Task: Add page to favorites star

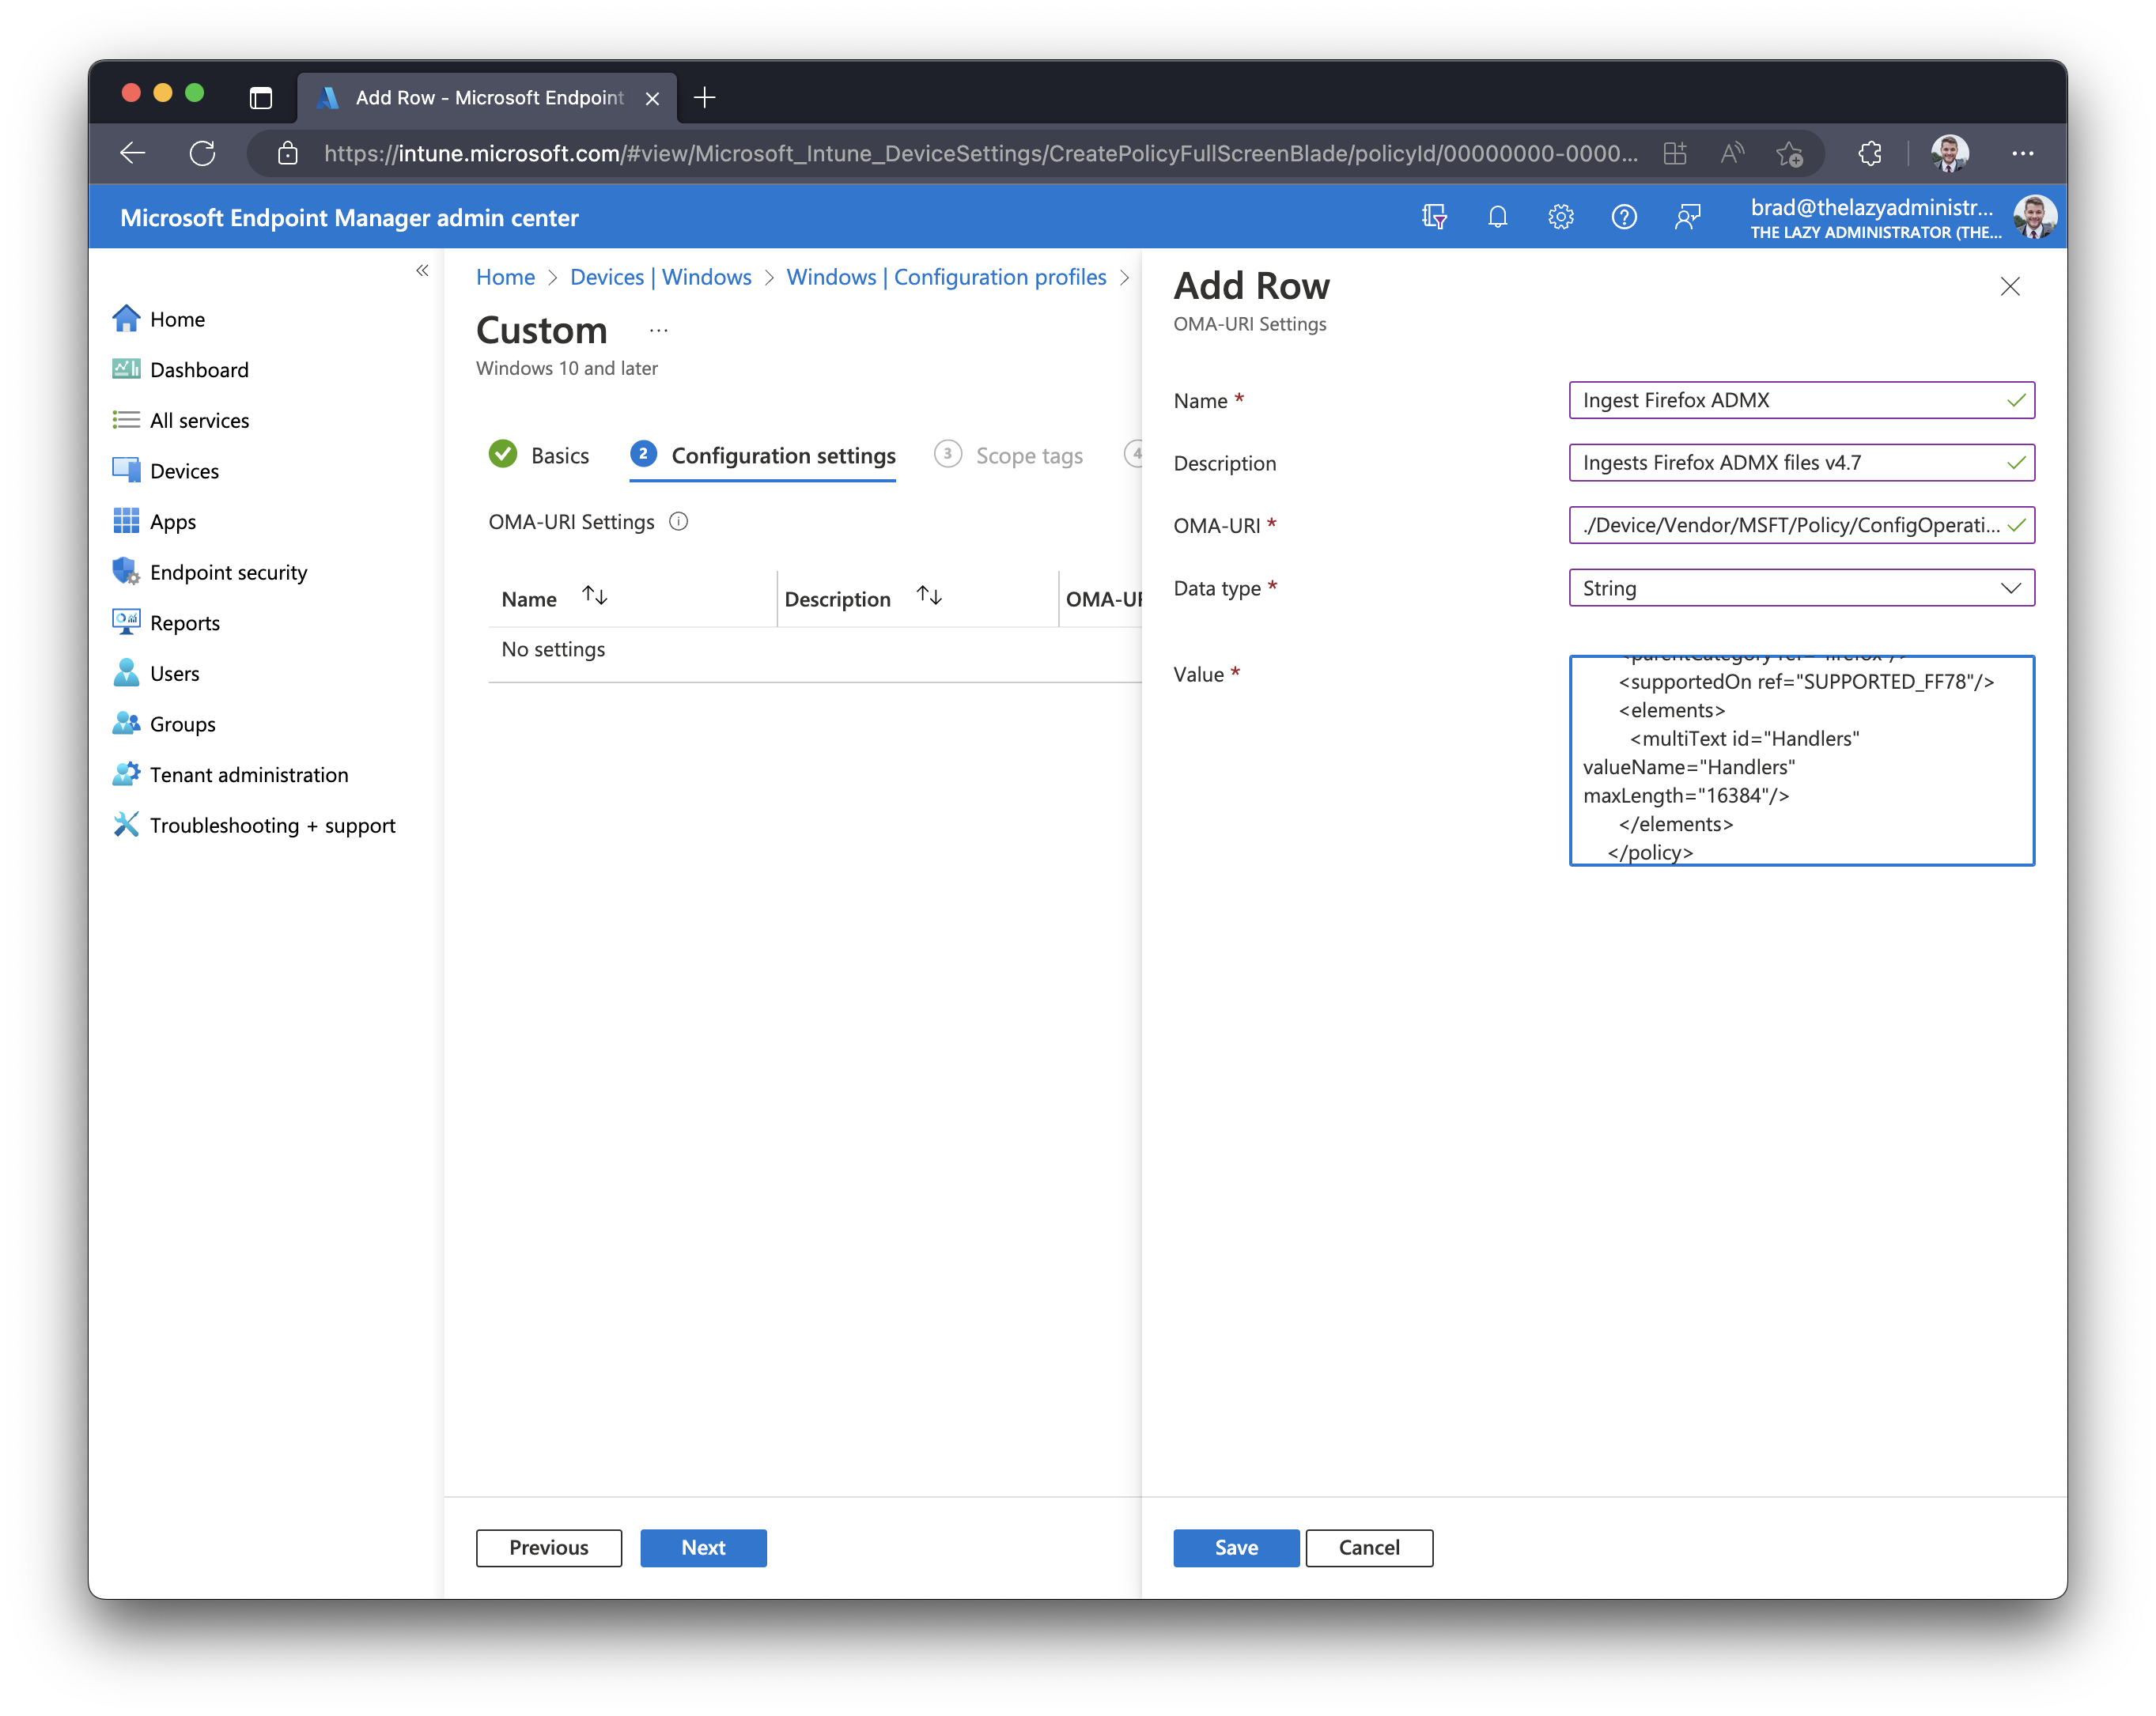Action: 1790,153
